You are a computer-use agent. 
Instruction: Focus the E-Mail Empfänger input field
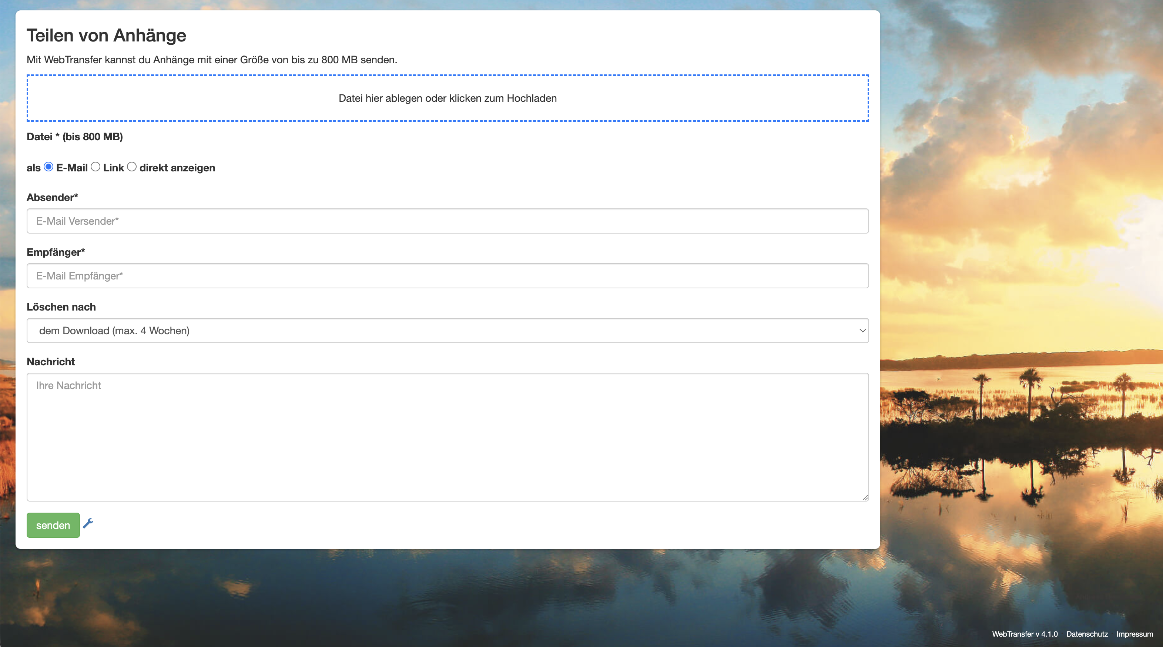click(x=447, y=276)
